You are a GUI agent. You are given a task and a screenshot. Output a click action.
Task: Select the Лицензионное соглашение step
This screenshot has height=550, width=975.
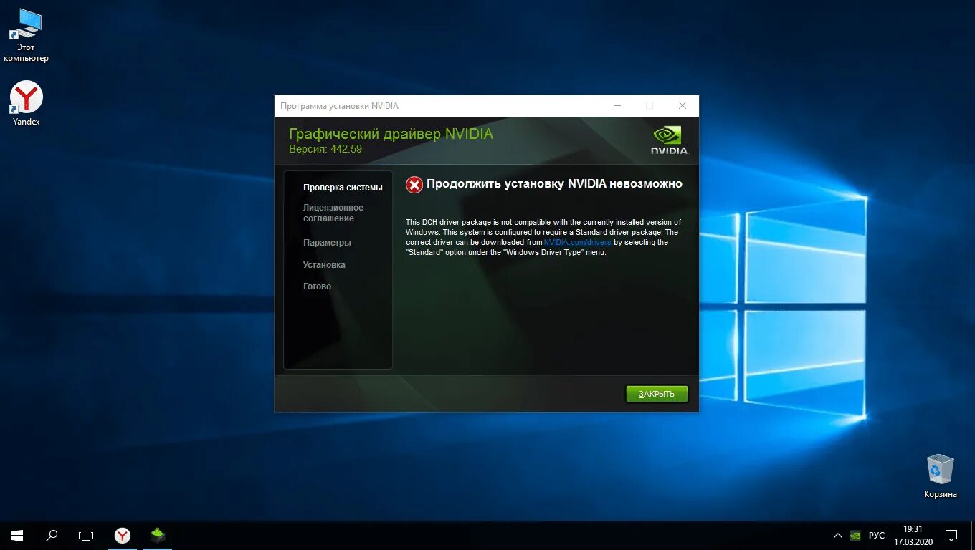[333, 213]
